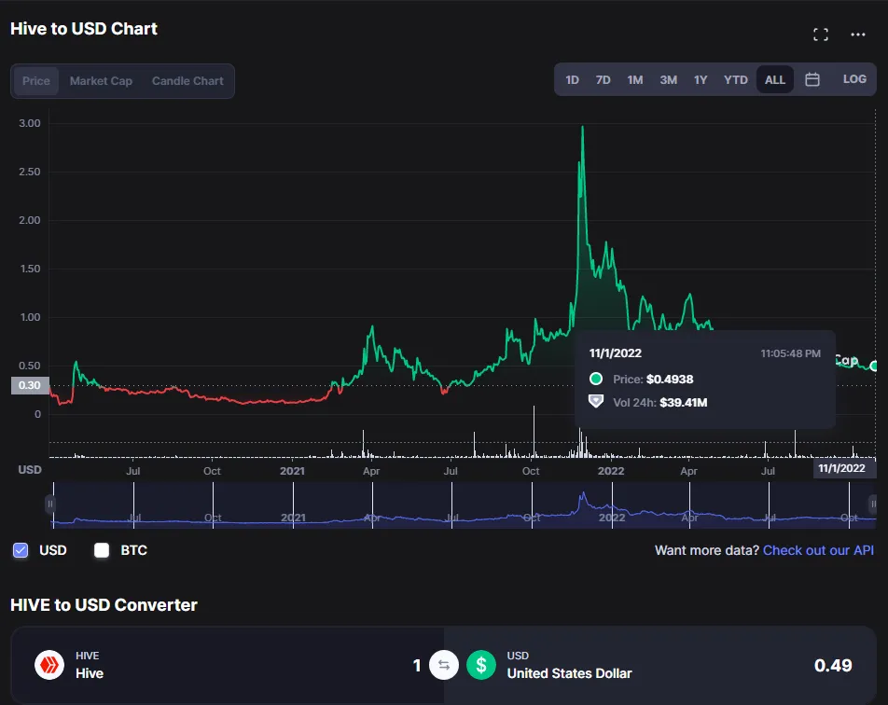Click the green dollar sign icon
The image size is (888, 705).
[480, 665]
